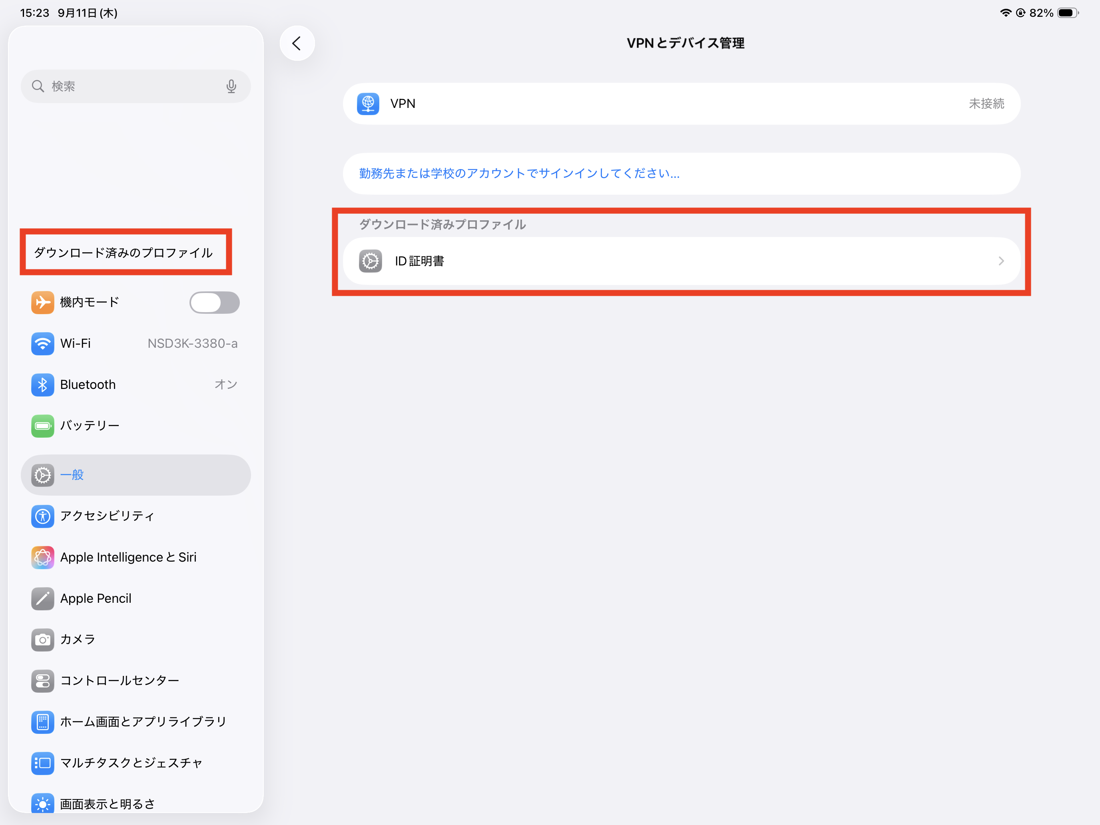Expand the ID証明書 profile chevron

point(1000,261)
